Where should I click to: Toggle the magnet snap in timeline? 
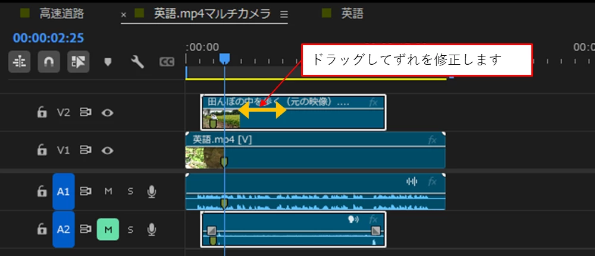[49, 62]
